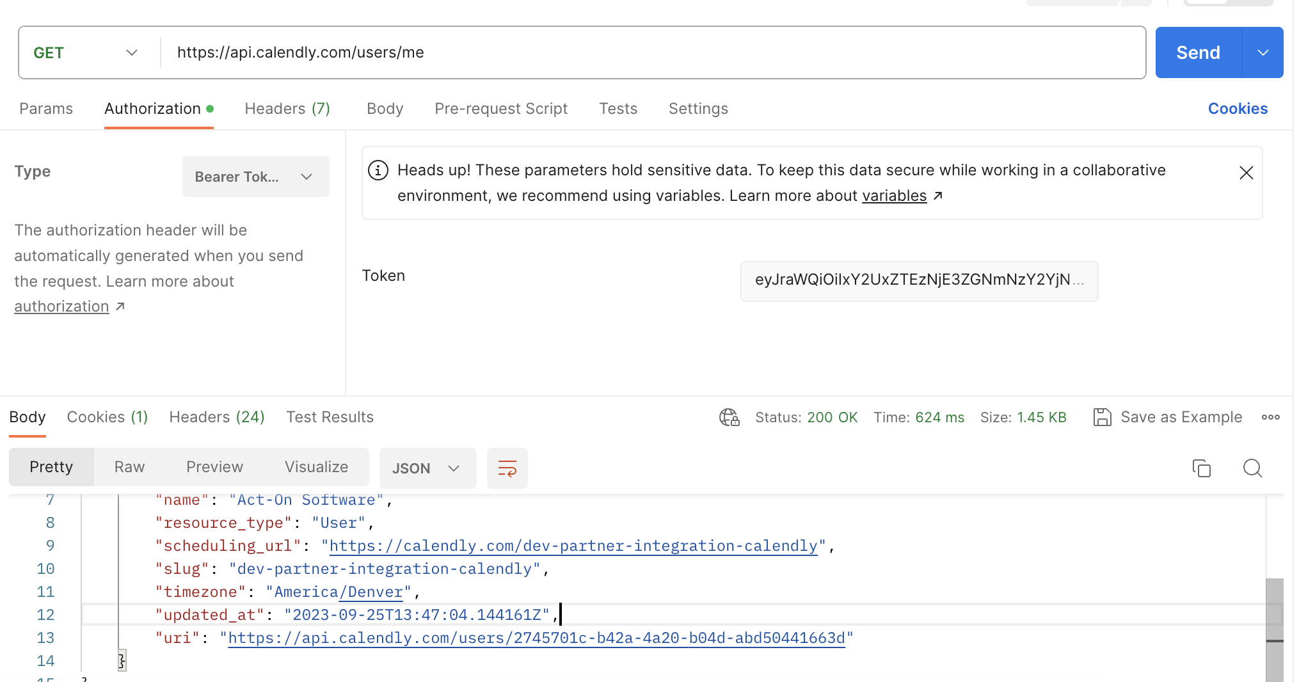The image size is (1299, 682).
Task: Open the three-dot response options menu
Action: tap(1271, 416)
